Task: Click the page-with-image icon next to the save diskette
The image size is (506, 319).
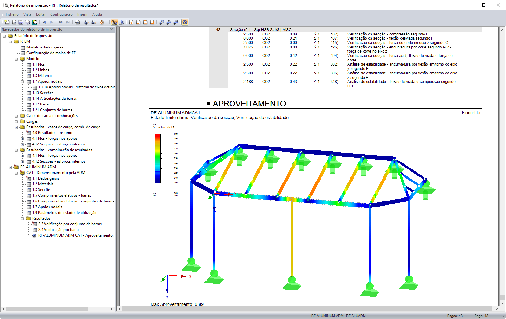Action: (x=14, y=22)
